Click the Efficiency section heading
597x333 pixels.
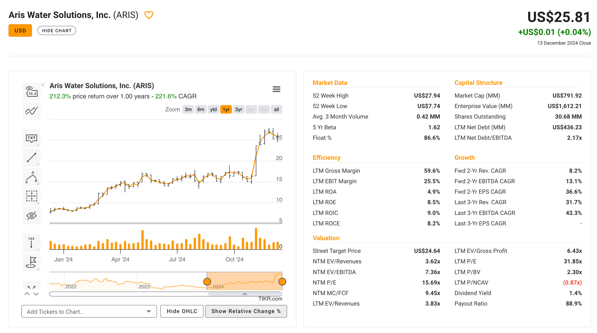[327, 158]
